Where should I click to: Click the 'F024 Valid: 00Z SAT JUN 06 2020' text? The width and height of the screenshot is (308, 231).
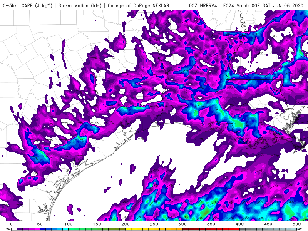(x=263, y=5)
